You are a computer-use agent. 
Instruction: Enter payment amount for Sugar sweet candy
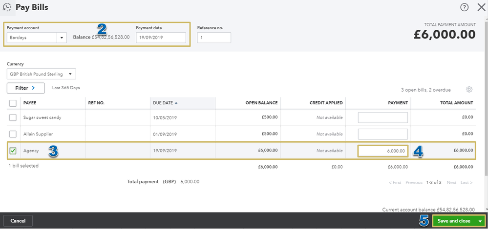coord(382,117)
